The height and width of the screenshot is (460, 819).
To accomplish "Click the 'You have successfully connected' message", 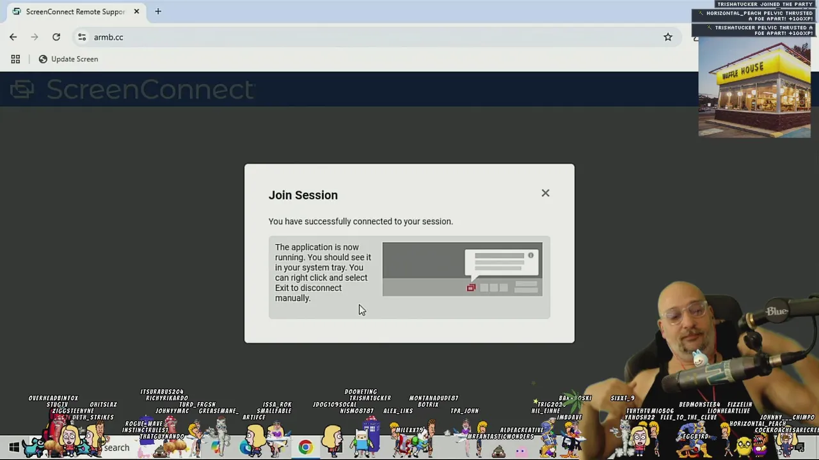I will (360, 221).
